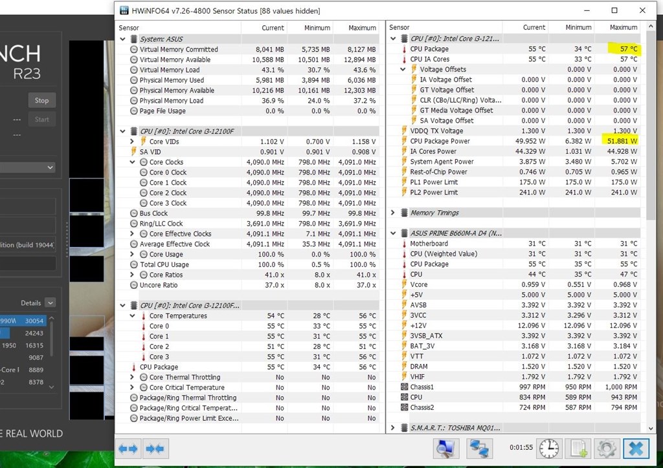Click the left pane Sensor column header

(179, 28)
